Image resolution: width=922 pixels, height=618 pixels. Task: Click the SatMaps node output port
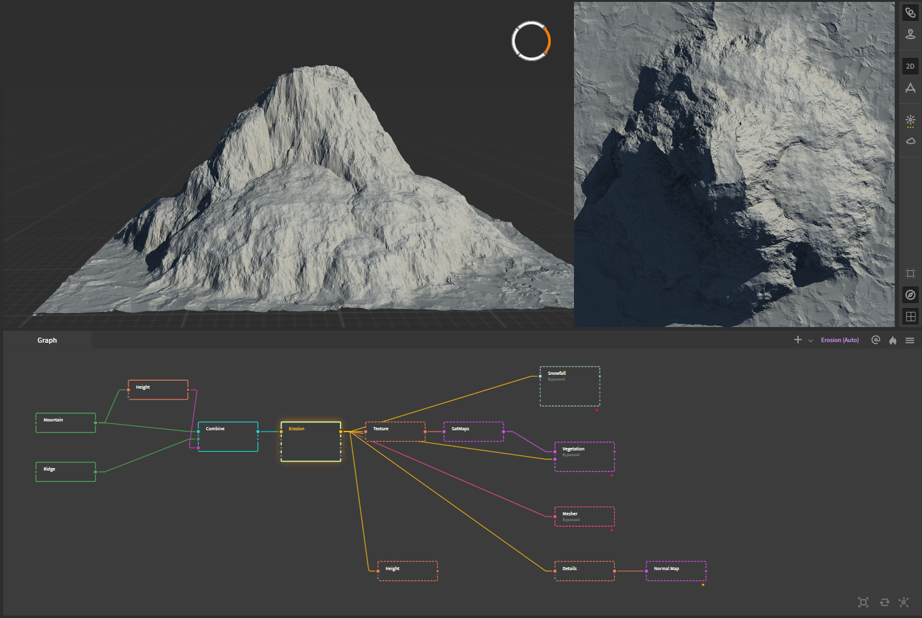[x=503, y=432]
